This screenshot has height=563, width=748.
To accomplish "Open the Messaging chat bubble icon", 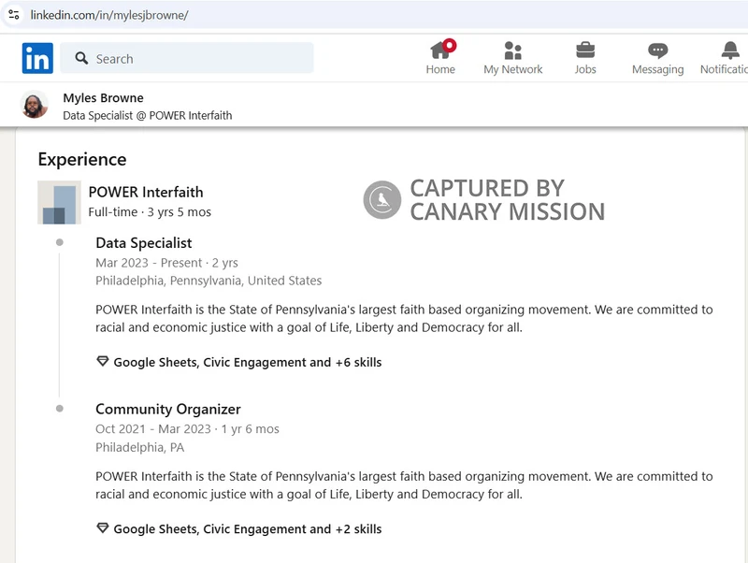I will (658, 51).
